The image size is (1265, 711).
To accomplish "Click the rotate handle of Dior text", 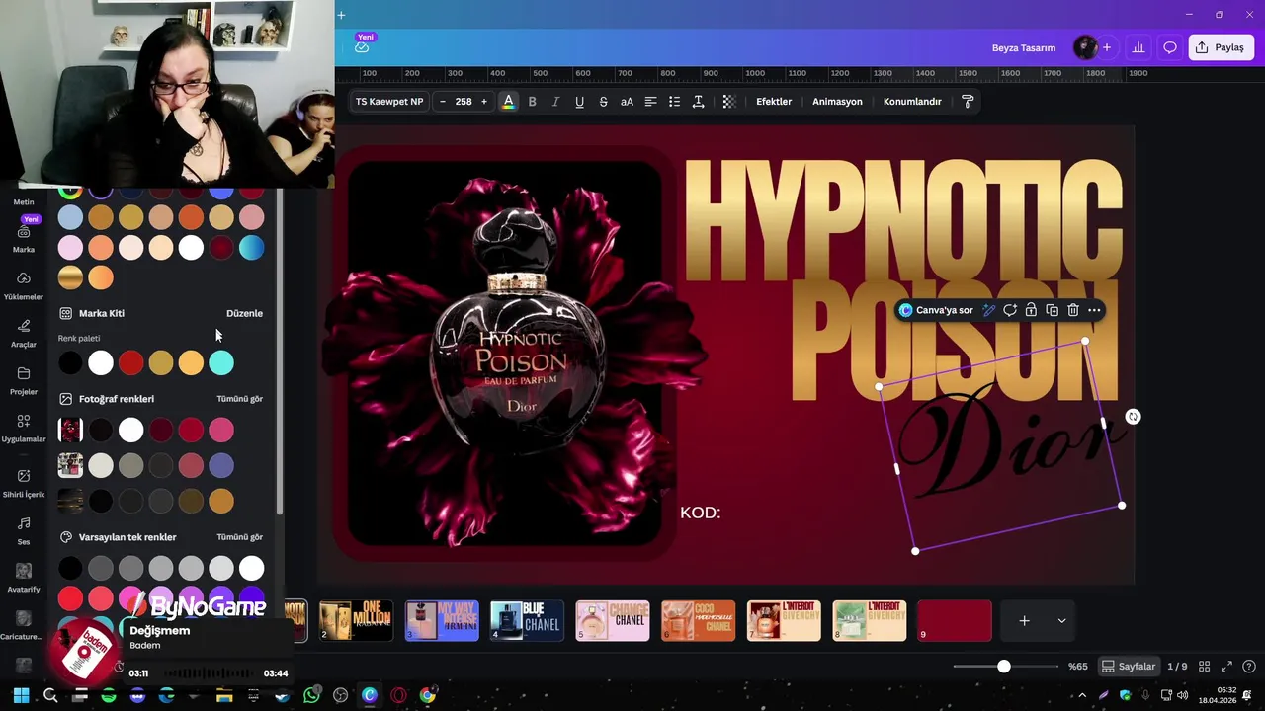I will click(1133, 417).
